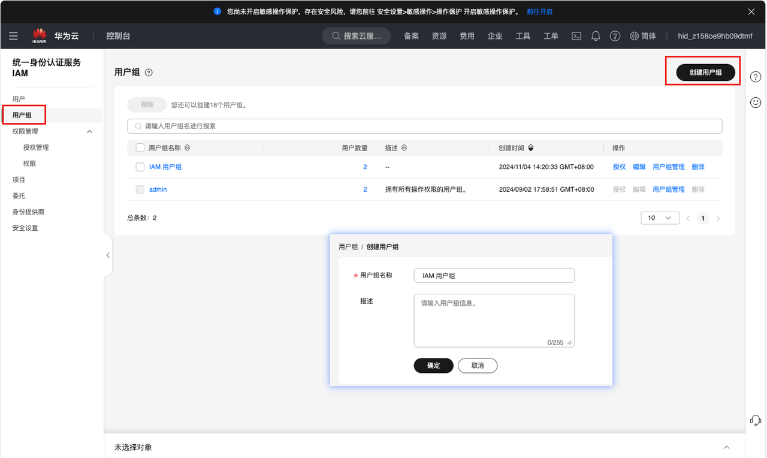Viewport: 767px width, 458px height.
Task: Click 用户组管理 for admin row
Action: 669,189
